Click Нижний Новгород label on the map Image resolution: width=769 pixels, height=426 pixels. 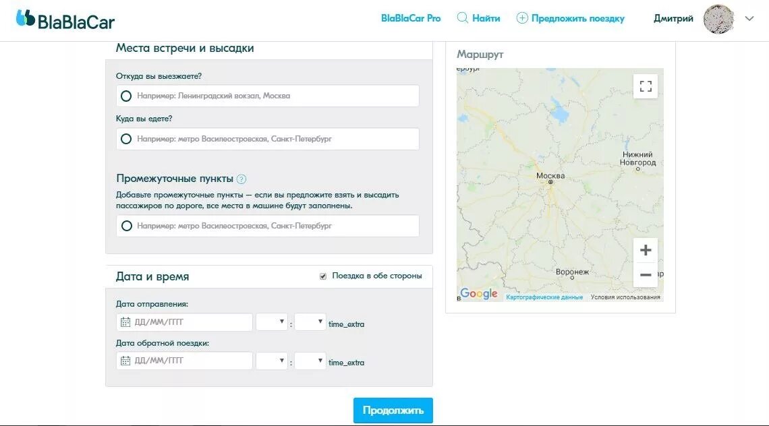(x=637, y=158)
